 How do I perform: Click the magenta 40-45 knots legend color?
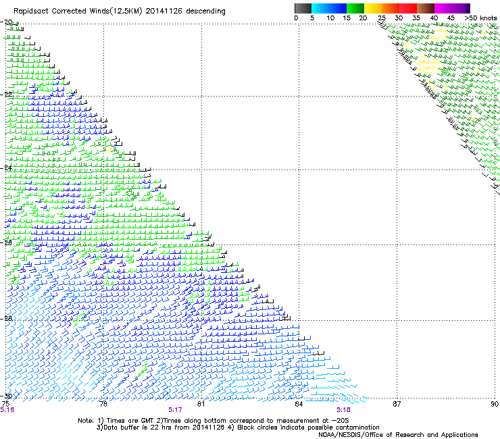coord(443,8)
